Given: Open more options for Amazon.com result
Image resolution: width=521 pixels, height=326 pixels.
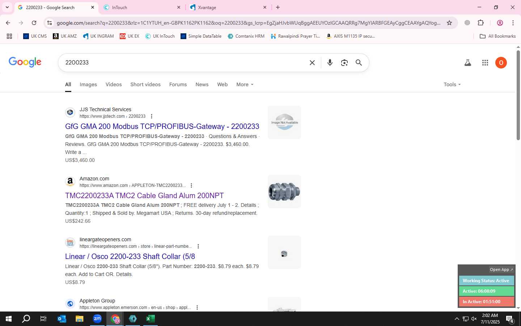Looking at the screenshot, I should pos(191,185).
